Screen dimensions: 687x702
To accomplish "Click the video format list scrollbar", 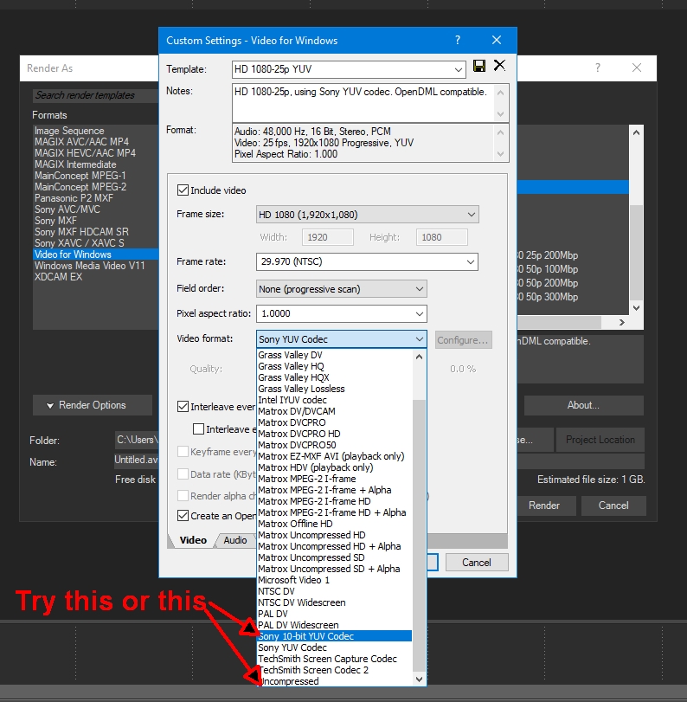I will click(x=420, y=519).
